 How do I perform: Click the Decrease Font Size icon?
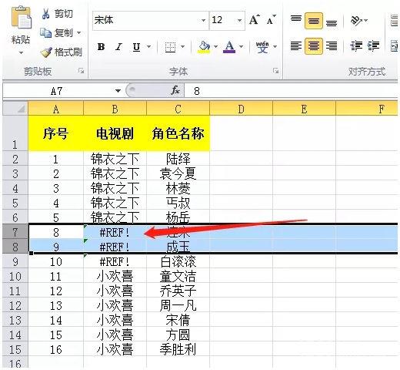tap(271, 20)
